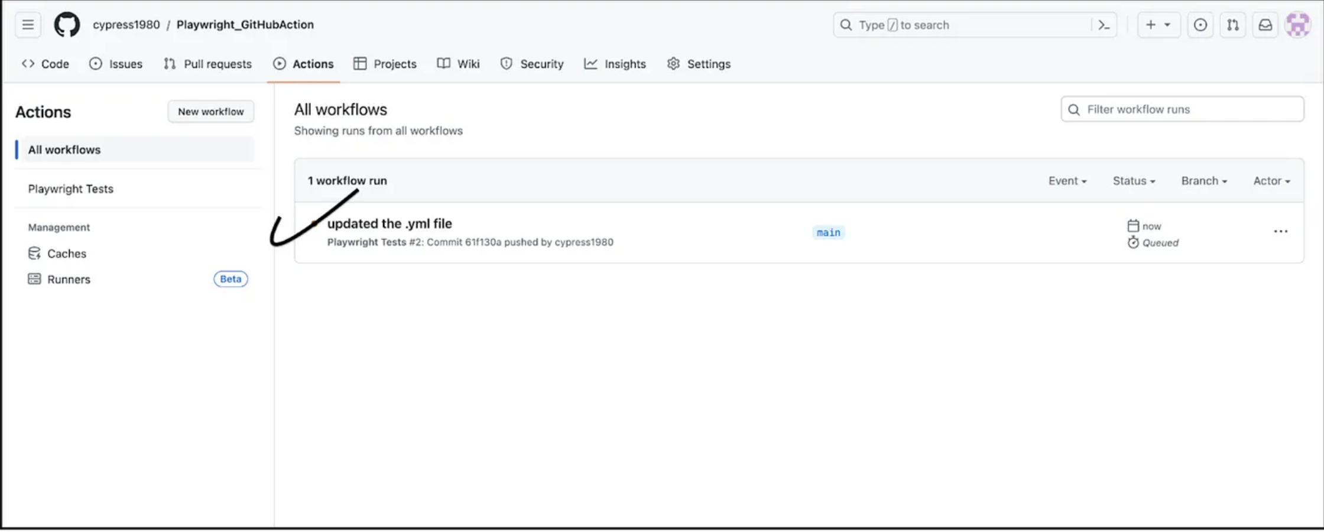The width and height of the screenshot is (1324, 532).
Task: Select the Actions tab
Action: (x=303, y=64)
